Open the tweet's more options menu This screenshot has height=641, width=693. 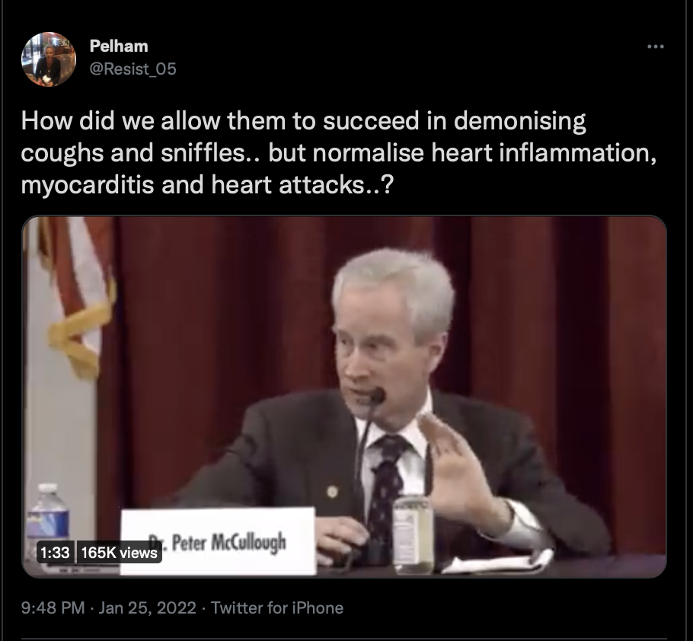coord(655,46)
